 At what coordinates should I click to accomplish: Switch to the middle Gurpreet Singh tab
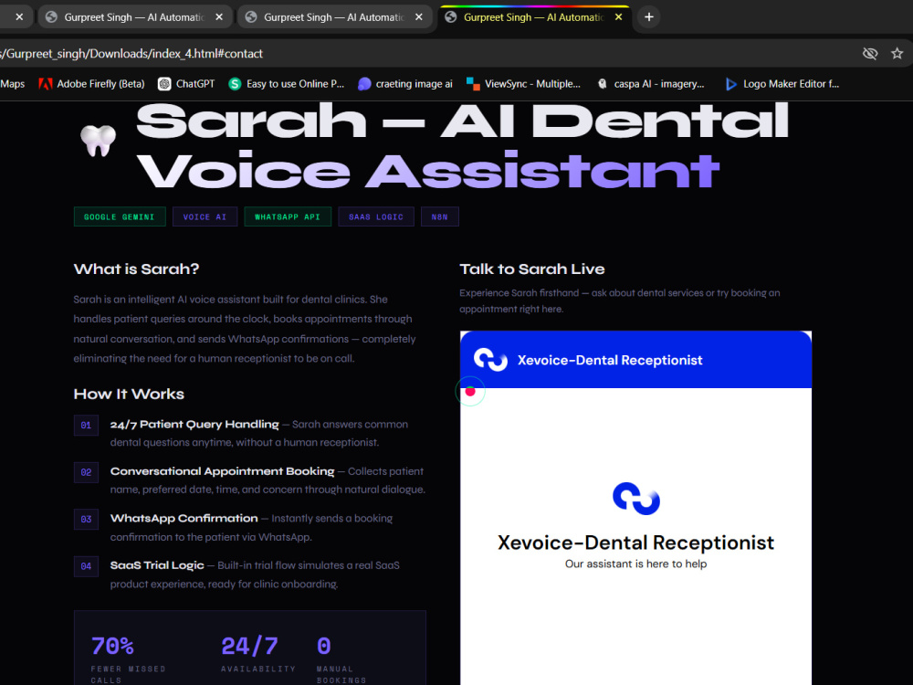[x=335, y=16]
